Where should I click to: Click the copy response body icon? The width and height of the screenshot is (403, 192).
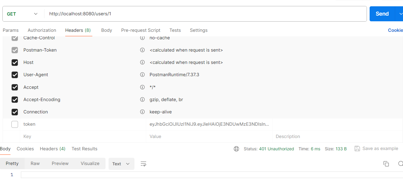tap(386, 163)
